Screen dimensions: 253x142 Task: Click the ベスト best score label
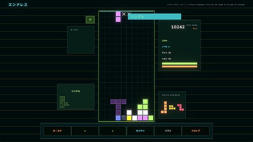click(192, 25)
